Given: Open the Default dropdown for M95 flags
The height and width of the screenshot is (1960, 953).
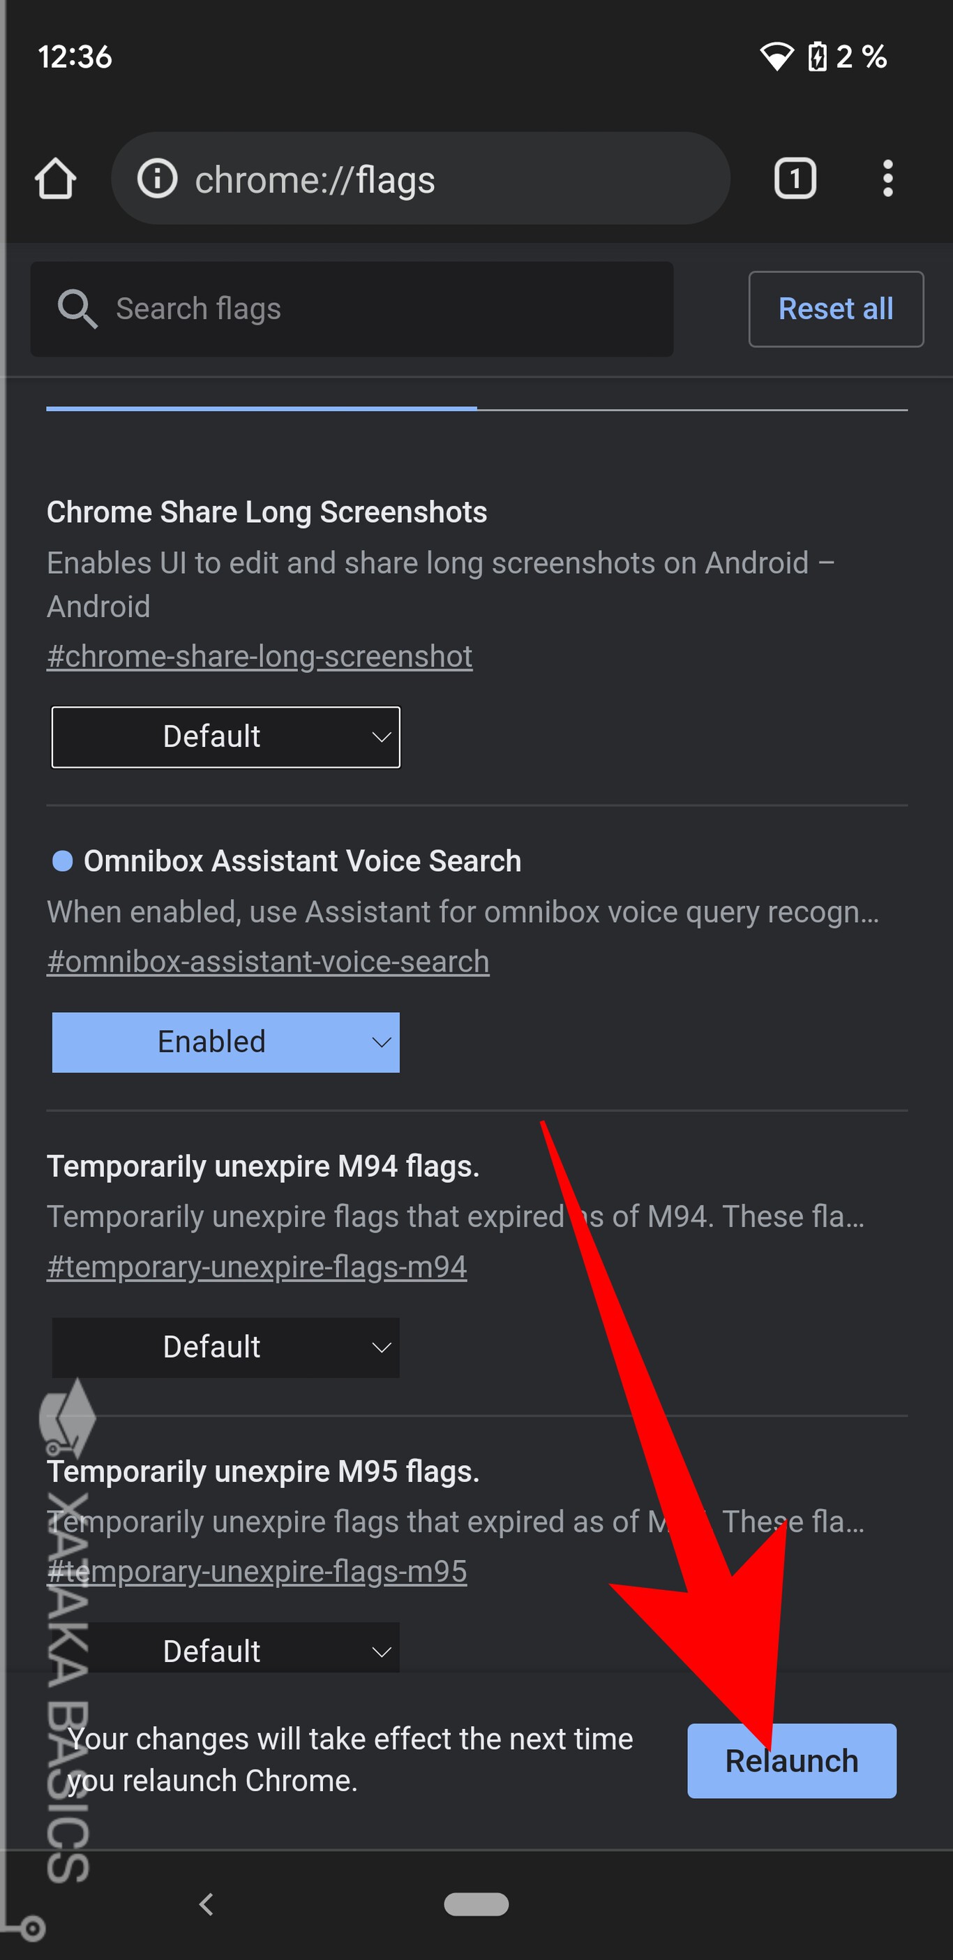Looking at the screenshot, I should [x=225, y=1649].
